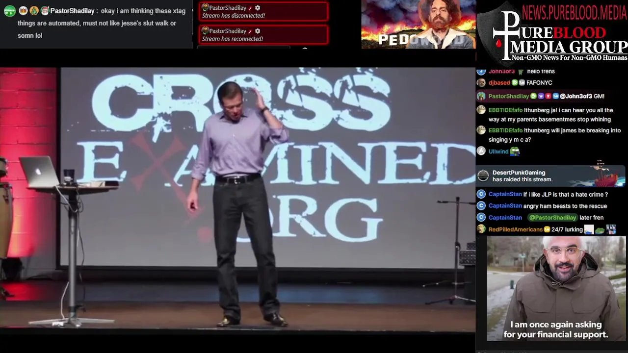Click the '24/7 lurking' message text

[x=567, y=229]
